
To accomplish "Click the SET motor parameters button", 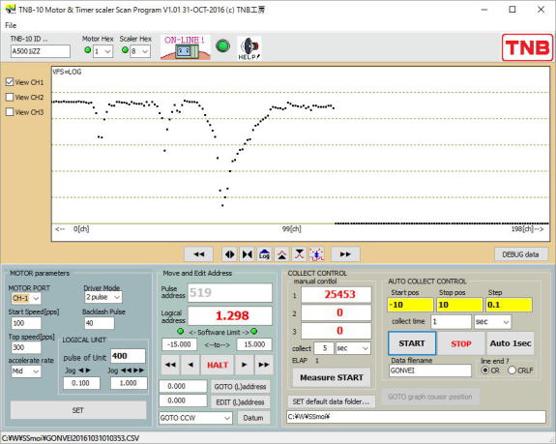I will (x=78, y=410).
